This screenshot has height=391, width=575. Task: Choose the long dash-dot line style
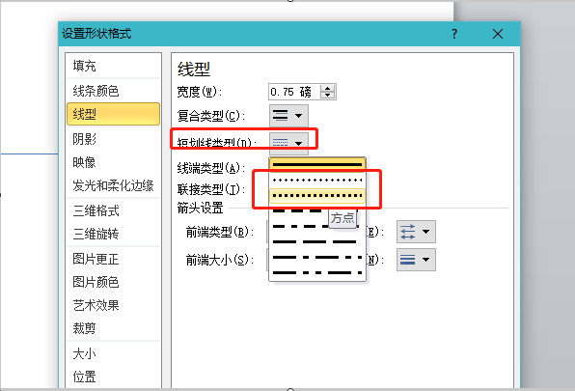pos(317,257)
